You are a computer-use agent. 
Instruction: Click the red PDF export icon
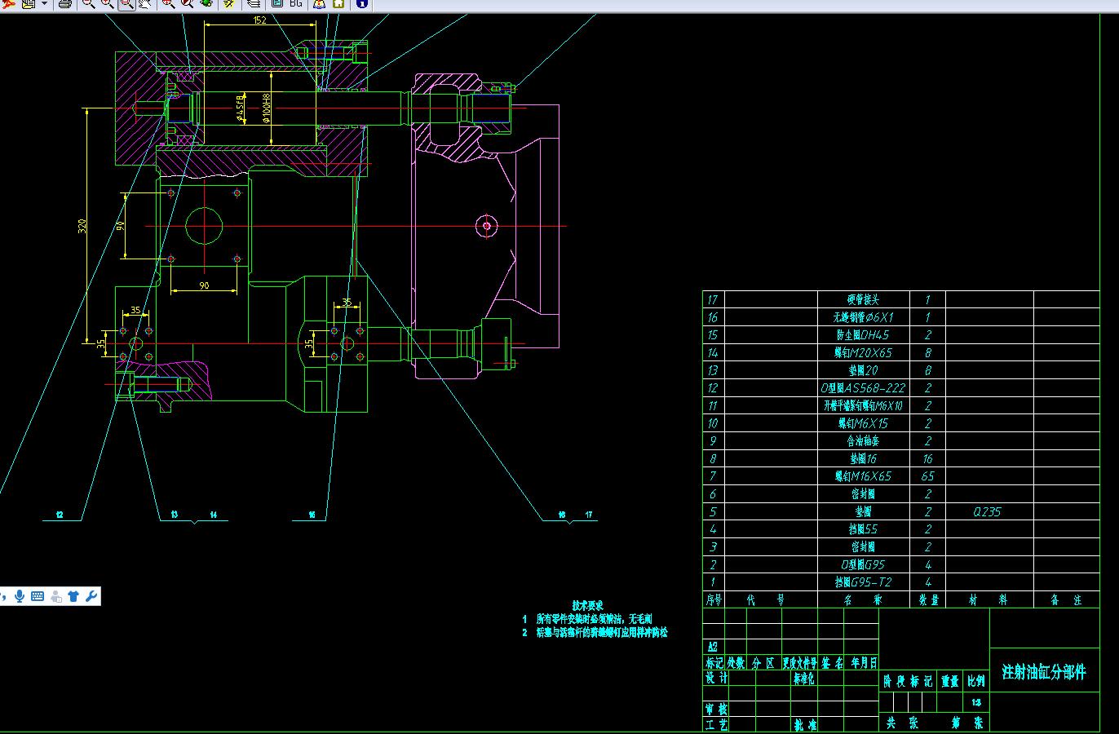click(x=9, y=3)
